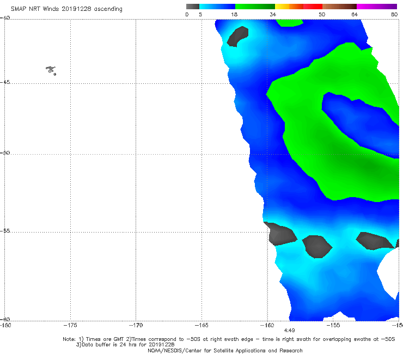Click the latitude axis label '-55'
The image size is (403, 354).
pos(5,231)
